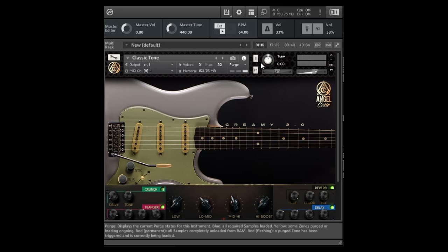The width and height of the screenshot is (448, 252).
Task: Toggle the instrument aux sends button
Action: (x=331, y=65)
